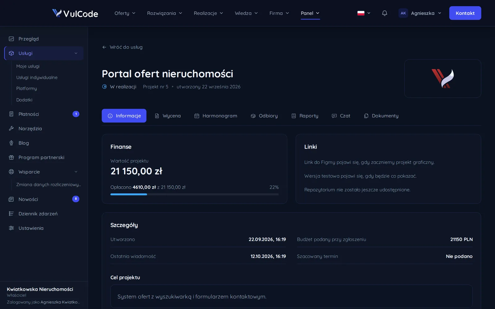Click the Dziennik zdarzeń list icon
Viewport: 495px width, 309px height.
[x=11, y=214]
